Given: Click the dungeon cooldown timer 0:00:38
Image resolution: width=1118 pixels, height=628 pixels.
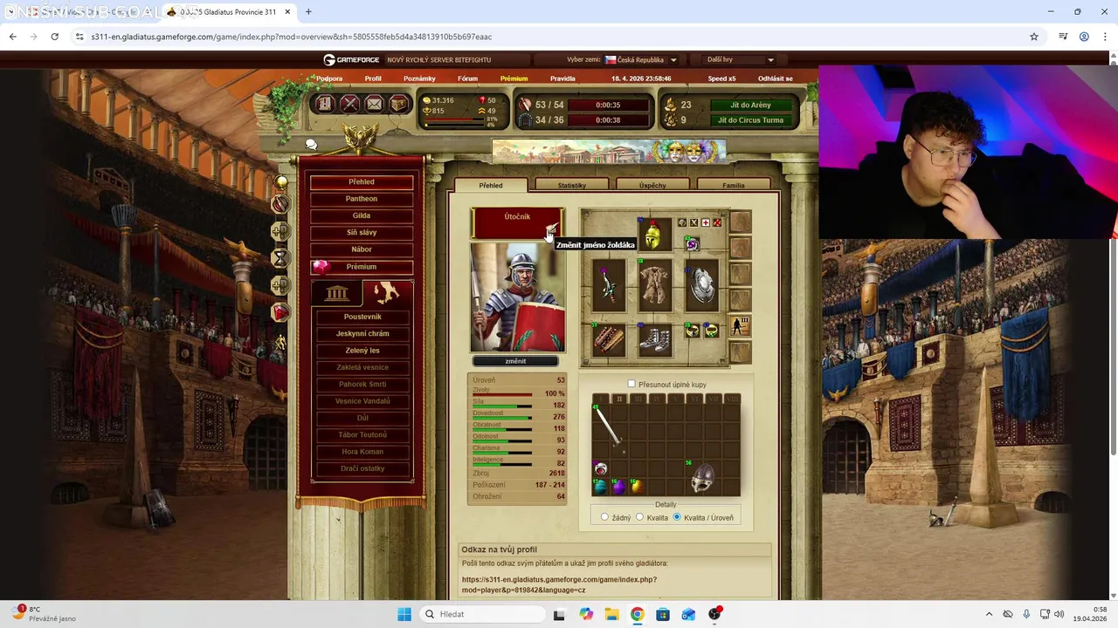Looking at the screenshot, I should click(x=608, y=120).
